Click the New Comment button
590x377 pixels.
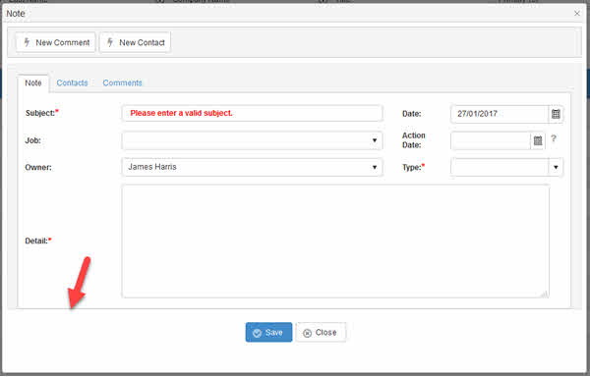(x=56, y=42)
